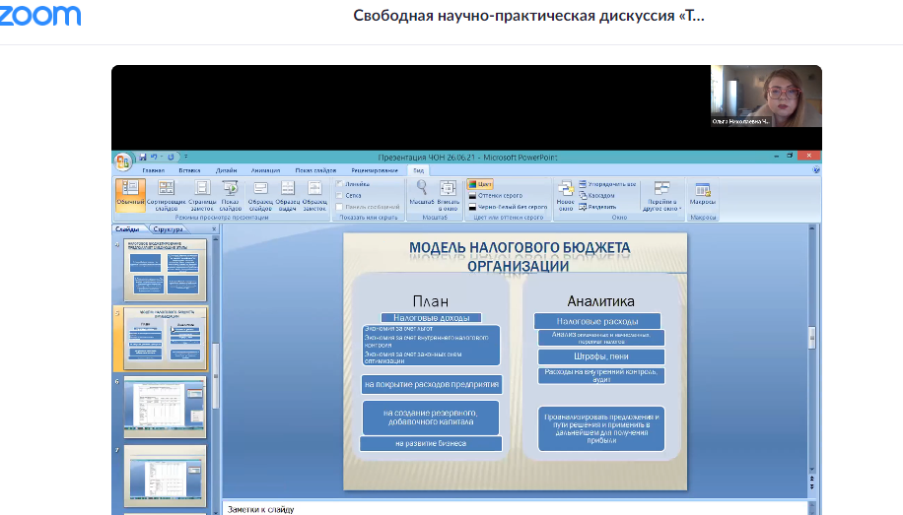Select slide 6 thumbnail in panel
903x515 pixels.
(165, 407)
